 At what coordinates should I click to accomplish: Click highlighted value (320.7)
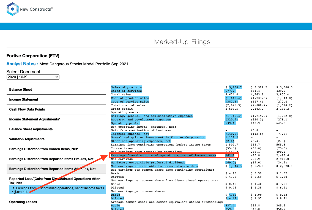point(232,120)
